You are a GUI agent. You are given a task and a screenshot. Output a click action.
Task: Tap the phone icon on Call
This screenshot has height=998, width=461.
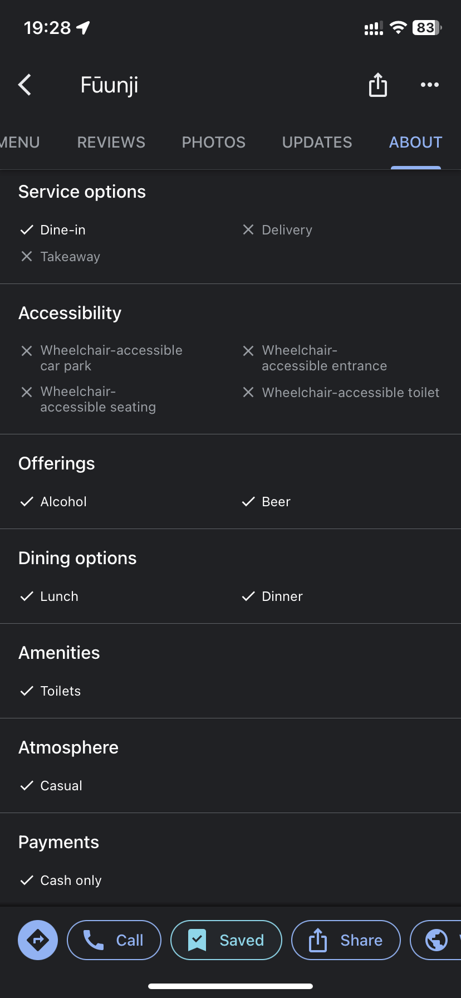[94, 940]
